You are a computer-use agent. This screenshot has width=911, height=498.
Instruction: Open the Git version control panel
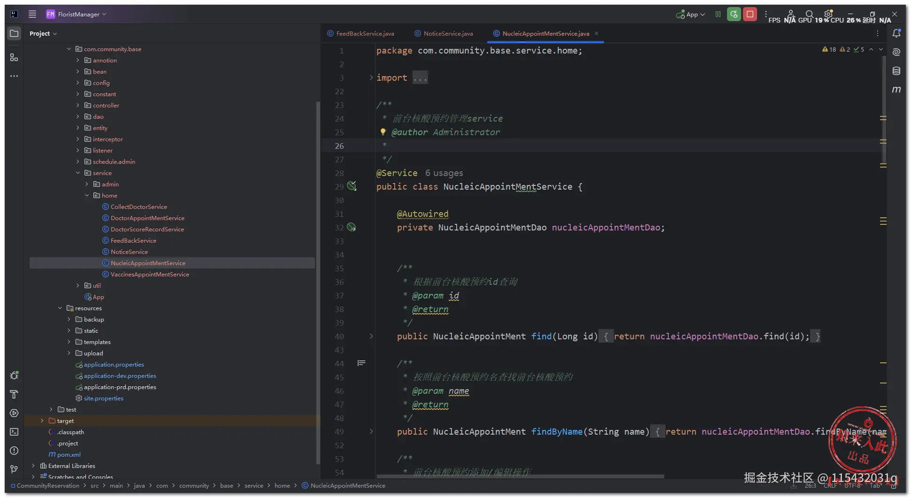14,469
